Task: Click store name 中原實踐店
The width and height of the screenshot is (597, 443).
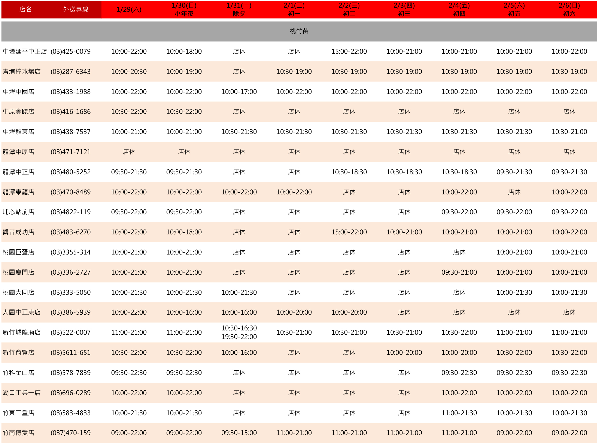Action: [19, 112]
